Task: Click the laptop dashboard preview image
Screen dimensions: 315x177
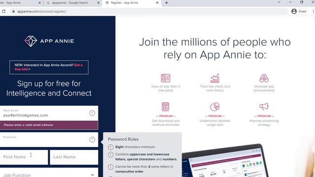Action: coord(225,161)
